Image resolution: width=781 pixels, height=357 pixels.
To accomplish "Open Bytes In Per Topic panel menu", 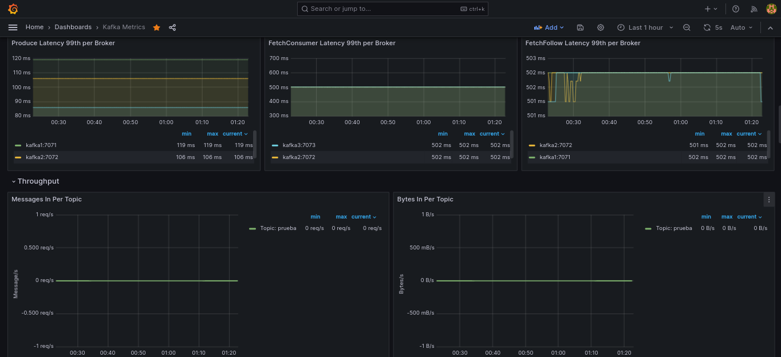I will (769, 199).
